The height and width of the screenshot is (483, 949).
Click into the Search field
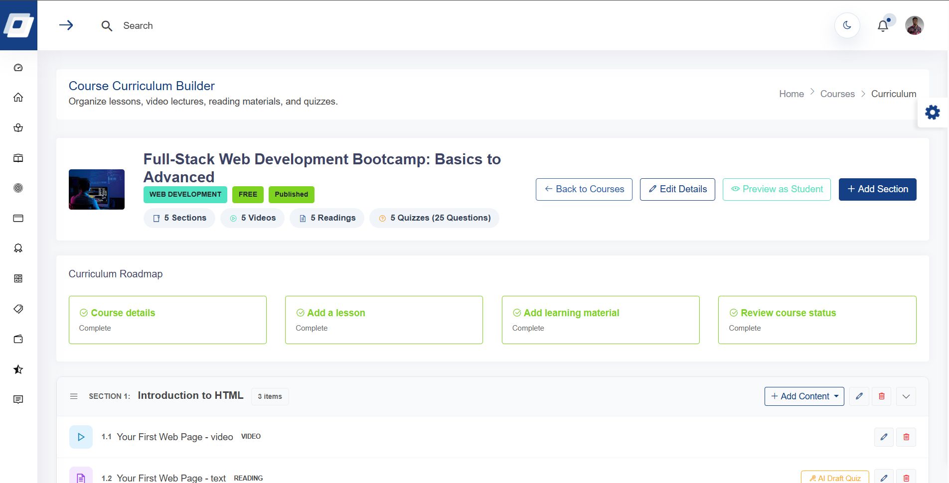coord(138,26)
